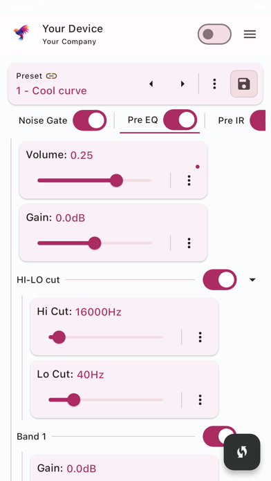Open Gain parameter three-dot menu

[x=189, y=243]
